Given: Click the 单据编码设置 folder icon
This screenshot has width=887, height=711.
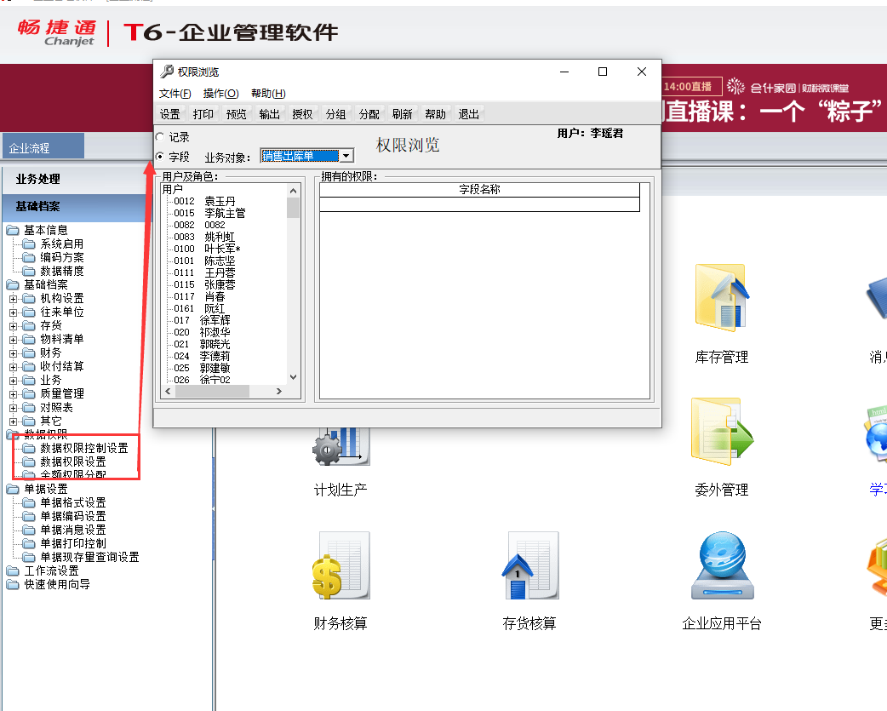Looking at the screenshot, I should pyautogui.click(x=29, y=516).
